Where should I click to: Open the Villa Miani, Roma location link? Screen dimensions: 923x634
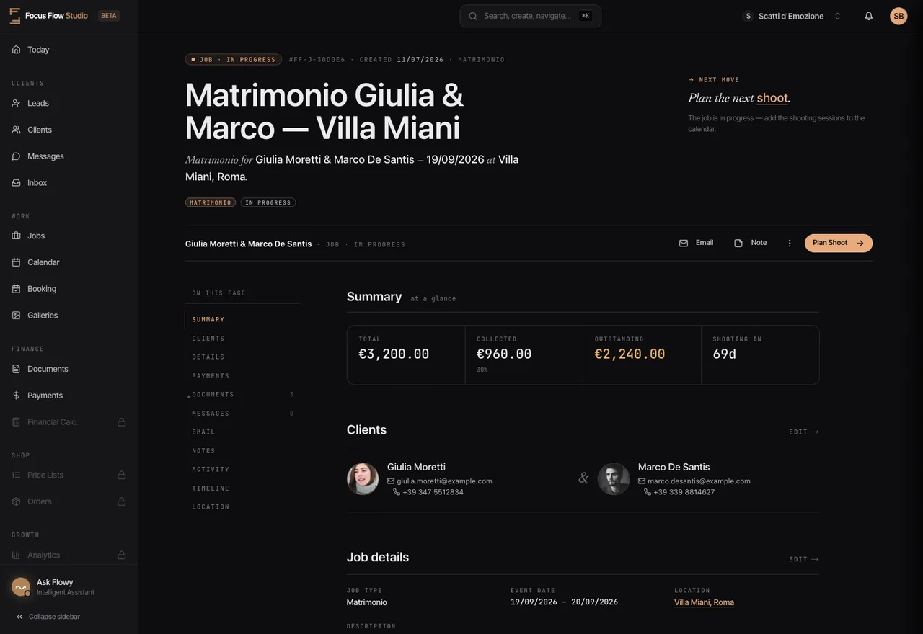[x=704, y=602]
